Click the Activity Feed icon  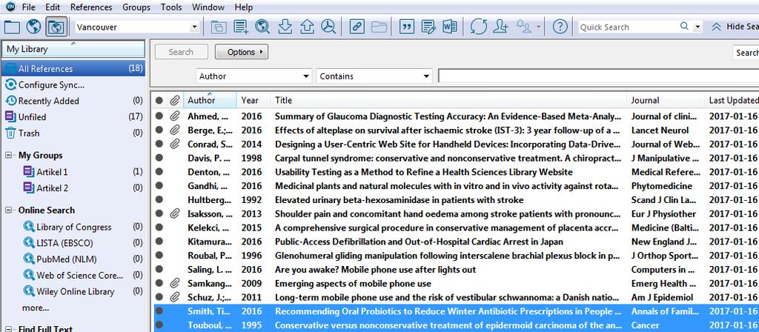tap(524, 27)
